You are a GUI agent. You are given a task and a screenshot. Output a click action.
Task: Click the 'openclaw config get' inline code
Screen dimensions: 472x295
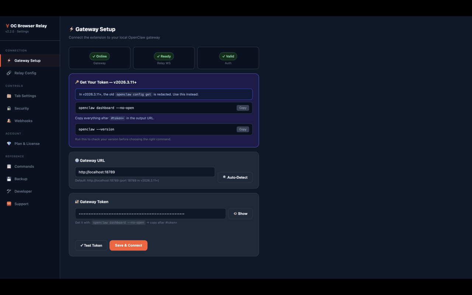point(134,94)
